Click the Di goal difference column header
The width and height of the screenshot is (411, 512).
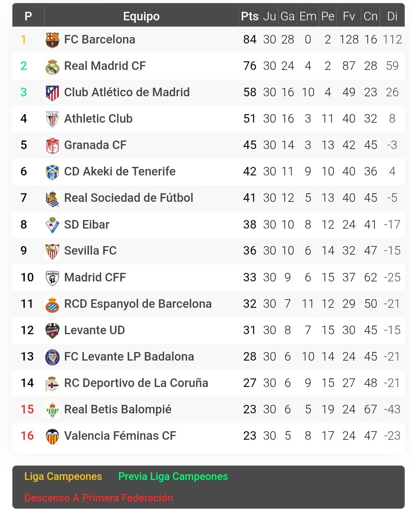click(392, 16)
